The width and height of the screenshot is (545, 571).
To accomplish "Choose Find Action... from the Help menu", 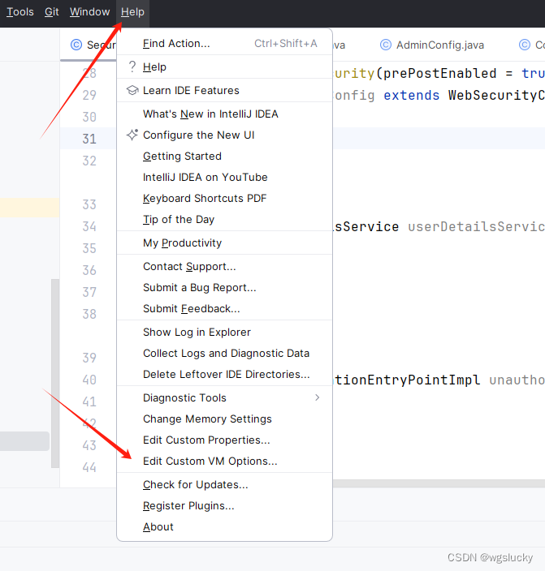I will pos(224,44).
